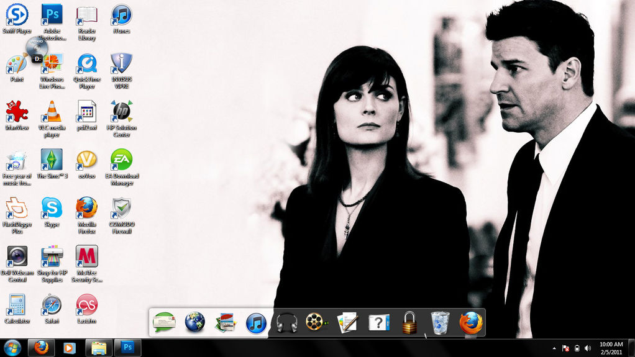Open the HP Solution Center shortcut

121,113
